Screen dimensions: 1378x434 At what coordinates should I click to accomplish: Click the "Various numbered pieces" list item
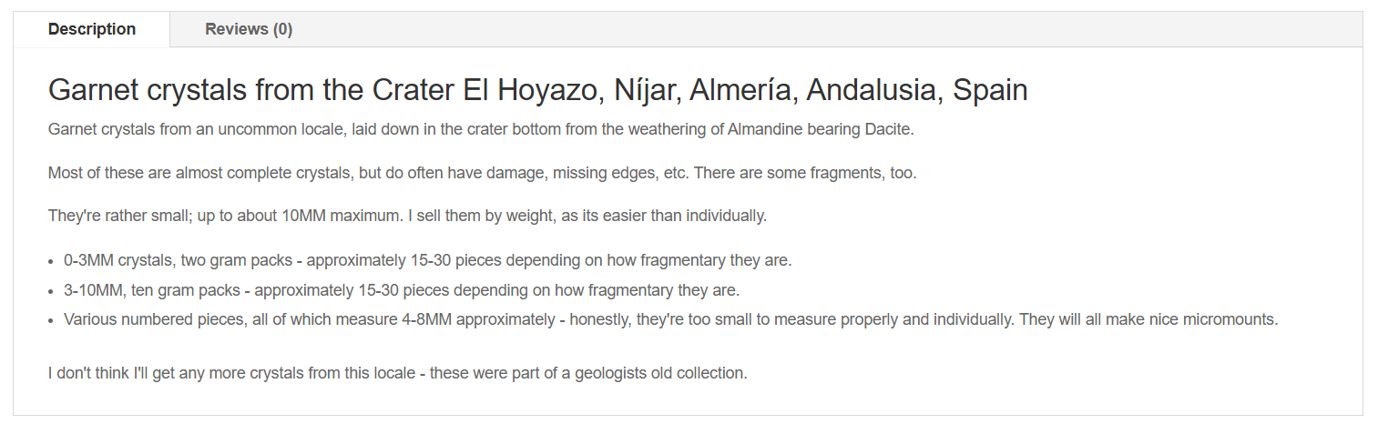[x=670, y=320]
